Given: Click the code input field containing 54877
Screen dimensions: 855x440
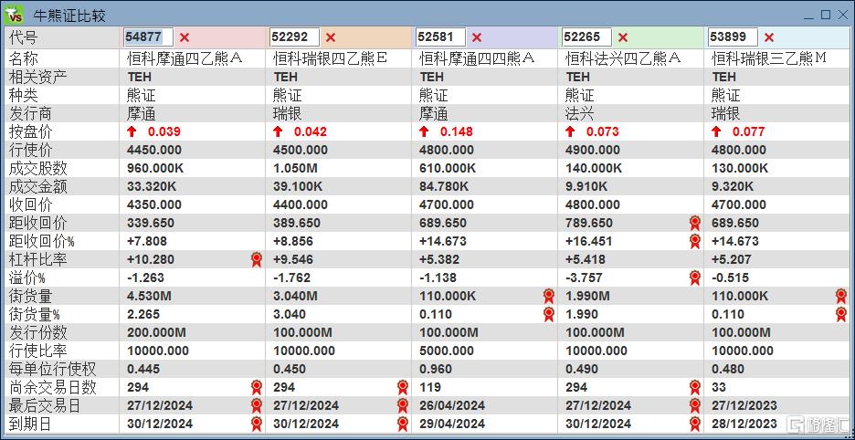Looking at the screenshot, I should pyautogui.click(x=149, y=37).
